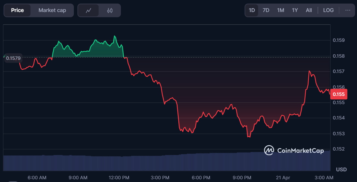The image size is (357, 182).
Task: Click the 9:00 PM time axis label
Action: click(x=242, y=178)
